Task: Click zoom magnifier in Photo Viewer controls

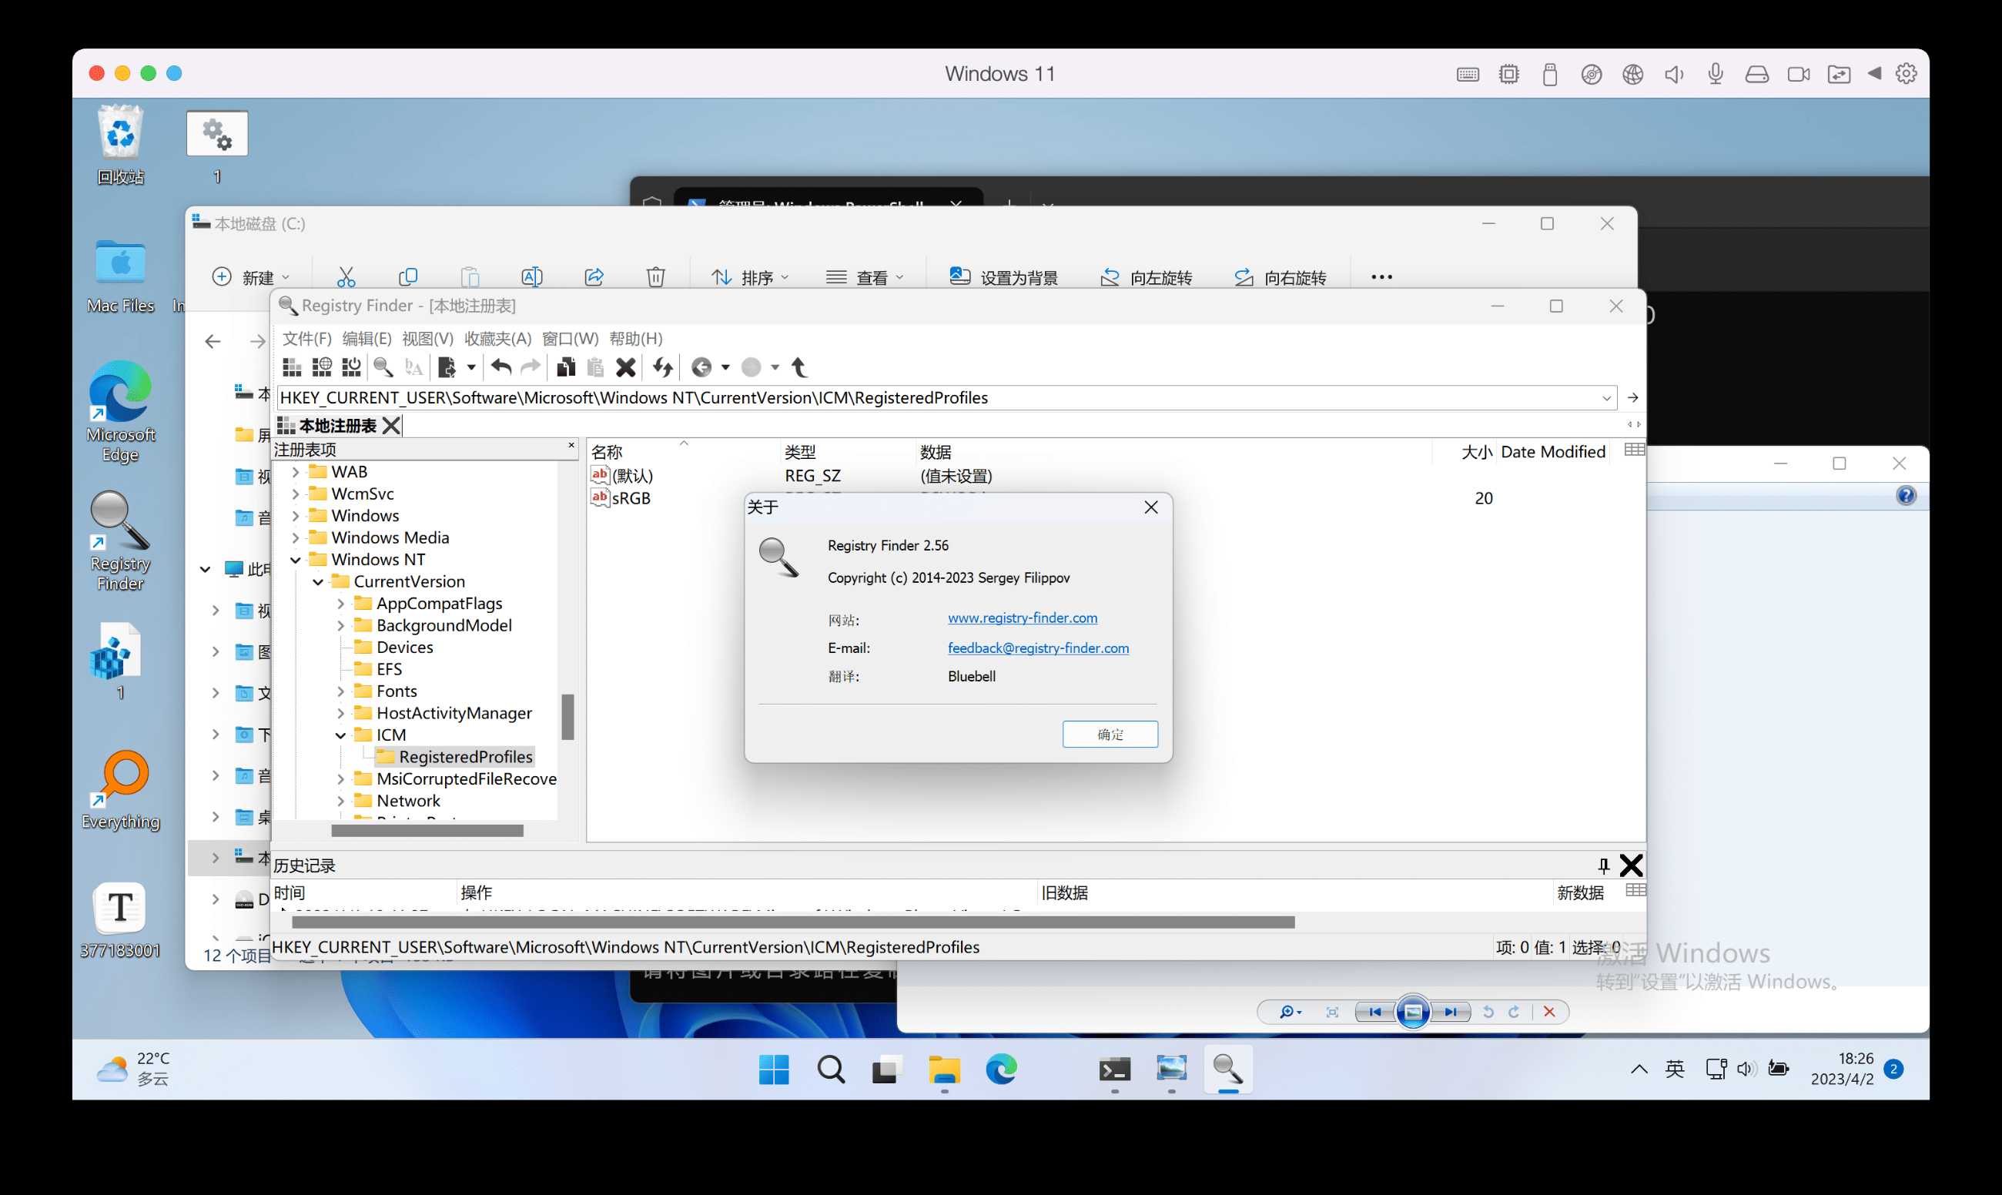Action: 1290,1013
